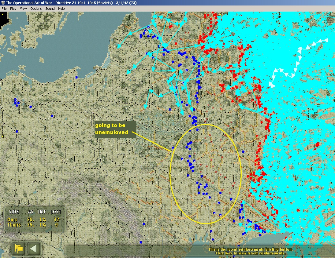The height and width of the screenshot is (258, 335).
Task: Click the LOST column header in losses panel
Action: 56,212
